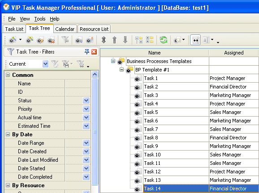
Task: Open the Date Started filter dropdown
Action: click(x=86, y=168)
